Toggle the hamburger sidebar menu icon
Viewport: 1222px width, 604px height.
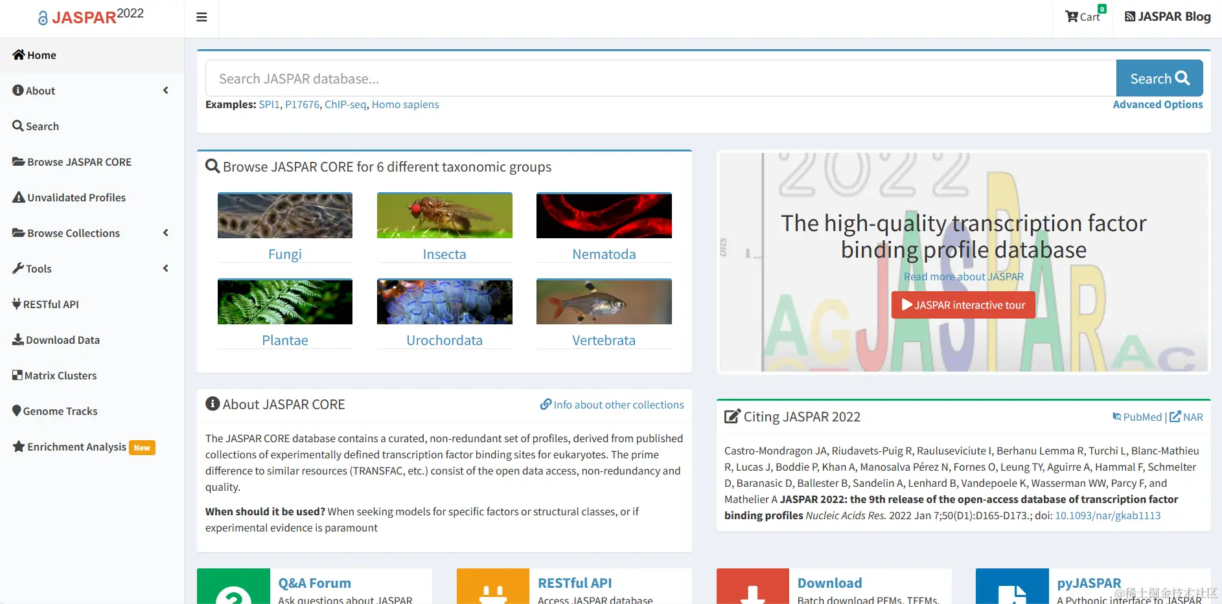tap(202, 17)
